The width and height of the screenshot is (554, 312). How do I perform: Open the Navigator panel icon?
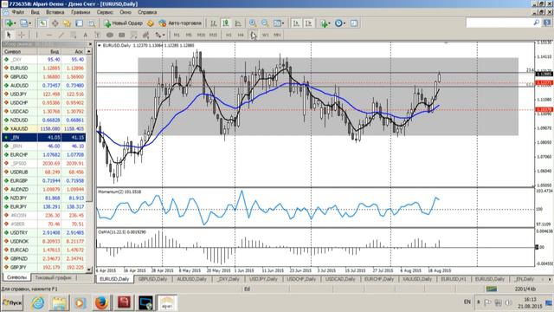(x=67, y=23)
